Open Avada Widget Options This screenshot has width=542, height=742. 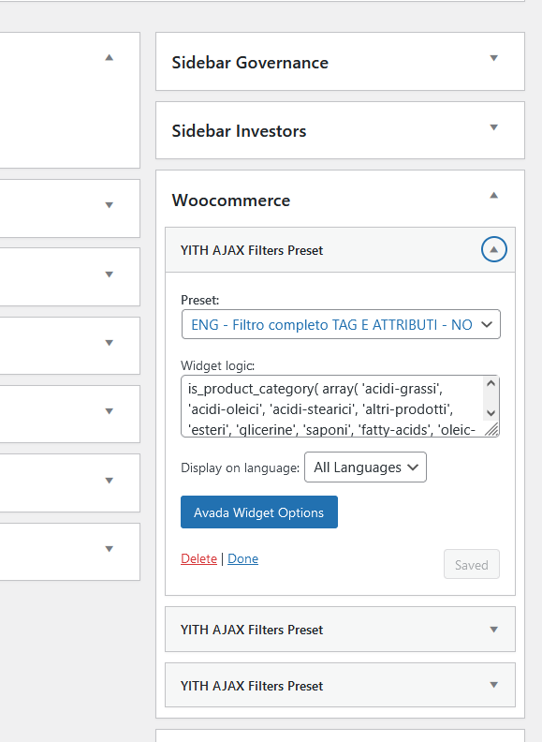259,512
